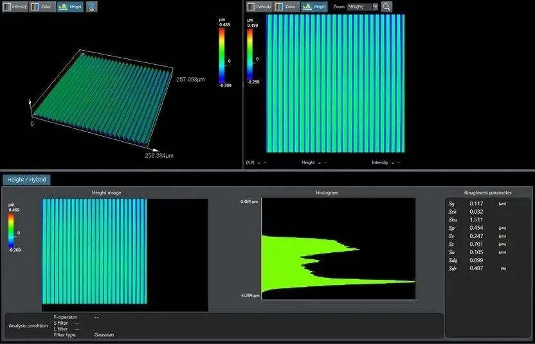Open the Height / Hybrid tab
The image size is (535, 344).
[26, 180]
